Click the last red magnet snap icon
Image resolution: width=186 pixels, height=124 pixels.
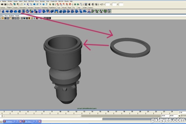[70, 4]
